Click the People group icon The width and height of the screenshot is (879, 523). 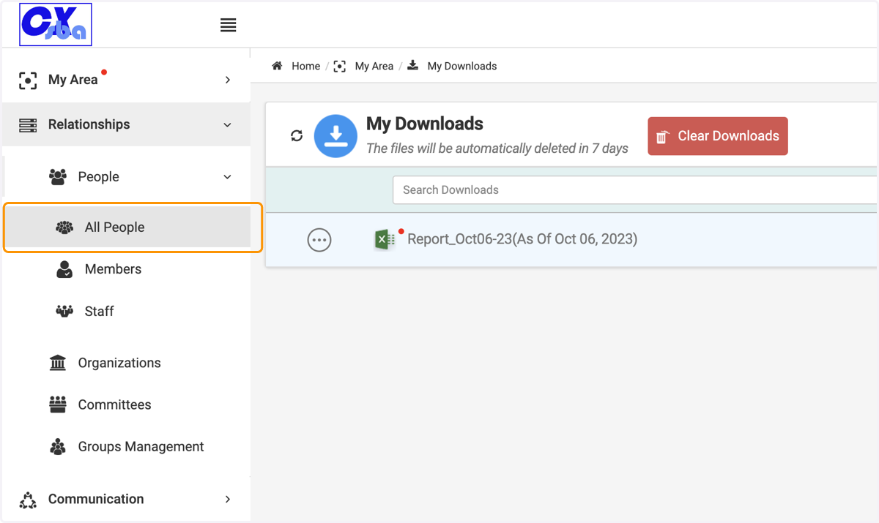tap(58, 177)
